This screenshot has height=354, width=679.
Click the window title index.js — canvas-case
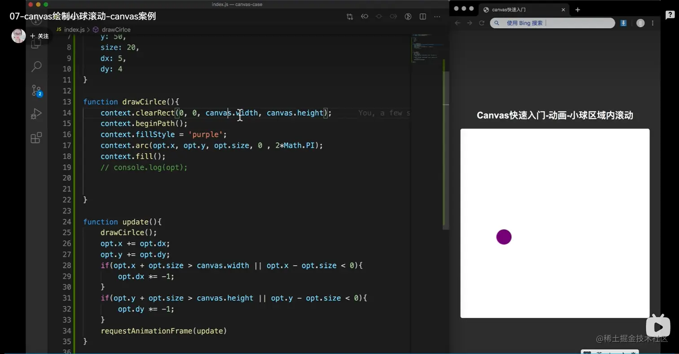237,4
